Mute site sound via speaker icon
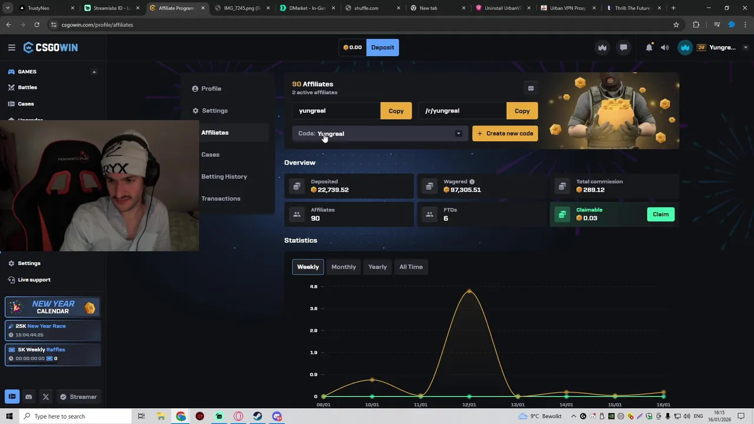 [x=664, y=48]
